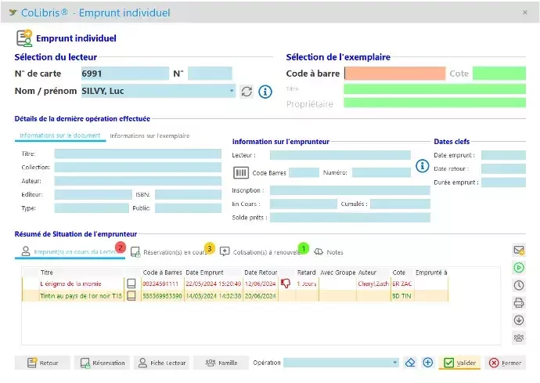Expand the Nom / prénom dropdown
Viewport: 540px width, 383px height.
[x=232, y=91]
